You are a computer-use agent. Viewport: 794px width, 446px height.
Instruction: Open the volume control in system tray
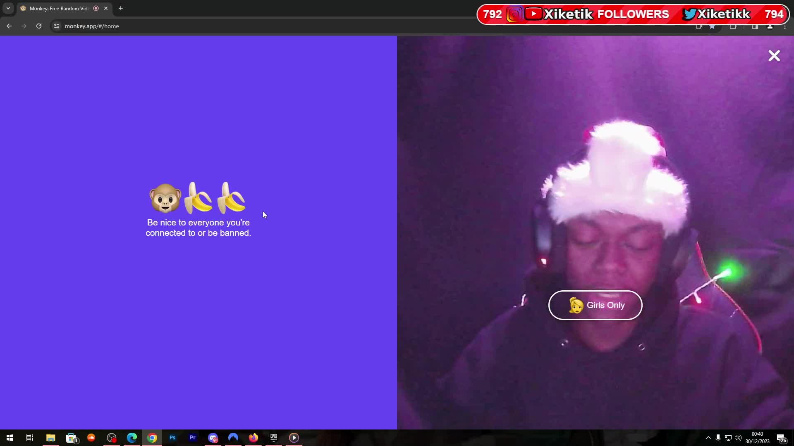(x=738, y=438)
